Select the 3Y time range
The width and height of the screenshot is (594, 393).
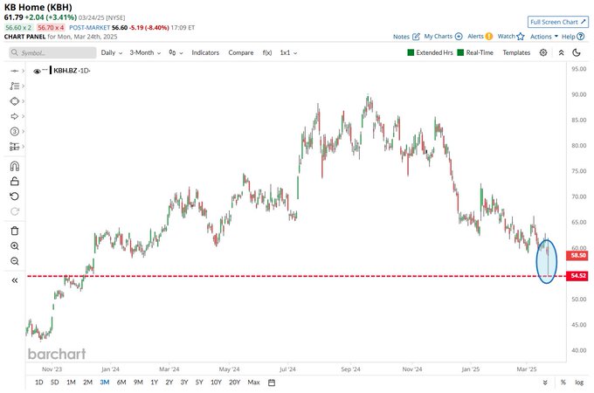pyautogui.click(x=184, y=383)
